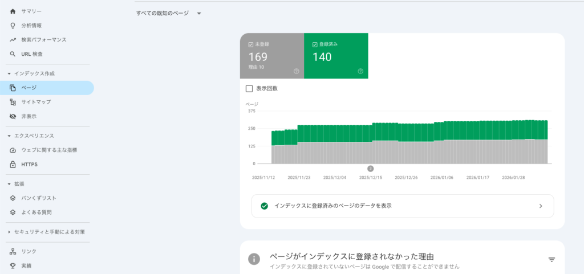This screenshot has width=584, height=274.
Task: Click the 2025/11/12 date label
Action: click(263, 178)
